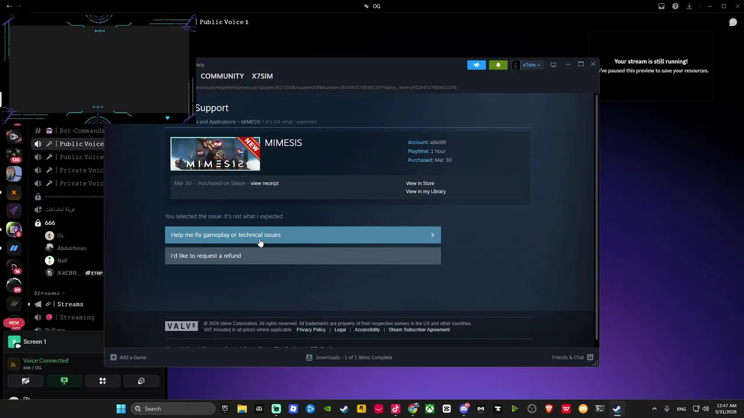Screen dimensions: 744x418
Task: Click the taskbar Search box
Action: coord(172,409)
